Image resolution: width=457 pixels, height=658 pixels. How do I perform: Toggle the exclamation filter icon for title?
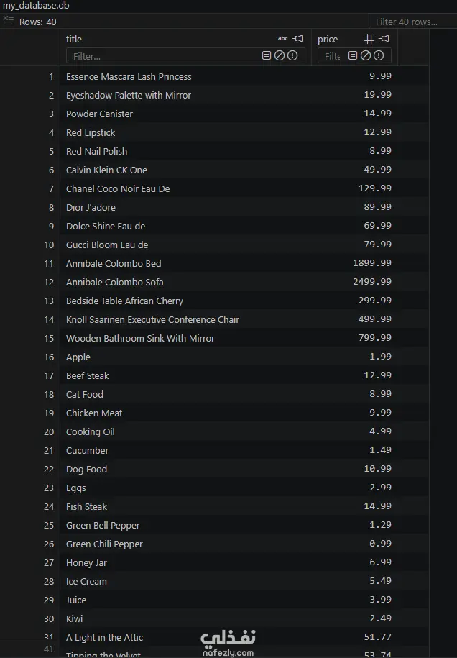tap(292, 55)
